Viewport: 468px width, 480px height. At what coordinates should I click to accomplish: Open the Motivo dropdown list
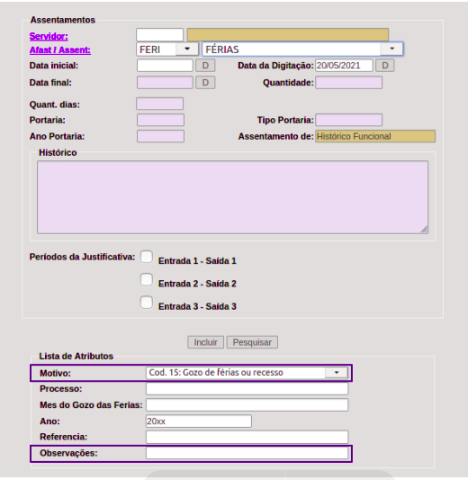(x=337, y=373)
